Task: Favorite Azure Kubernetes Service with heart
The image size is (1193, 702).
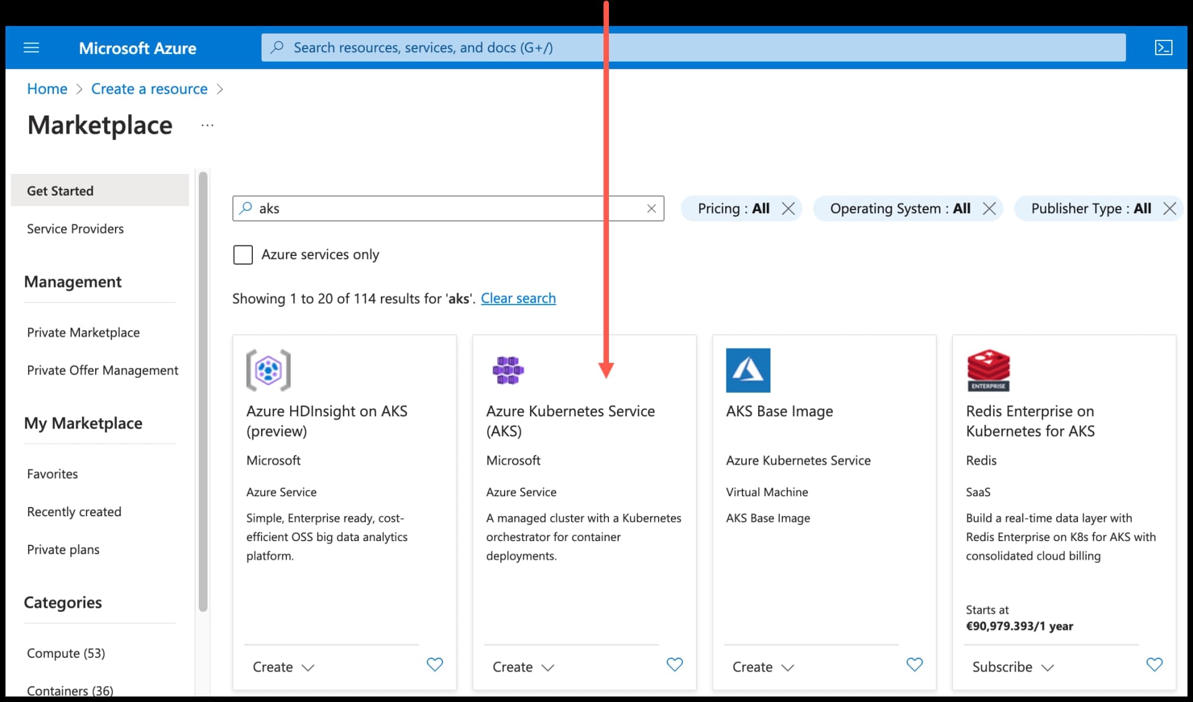Action: pos(675,665)
